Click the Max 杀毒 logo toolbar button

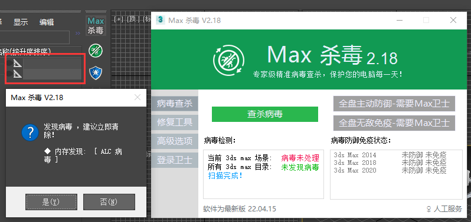(96, 25)
